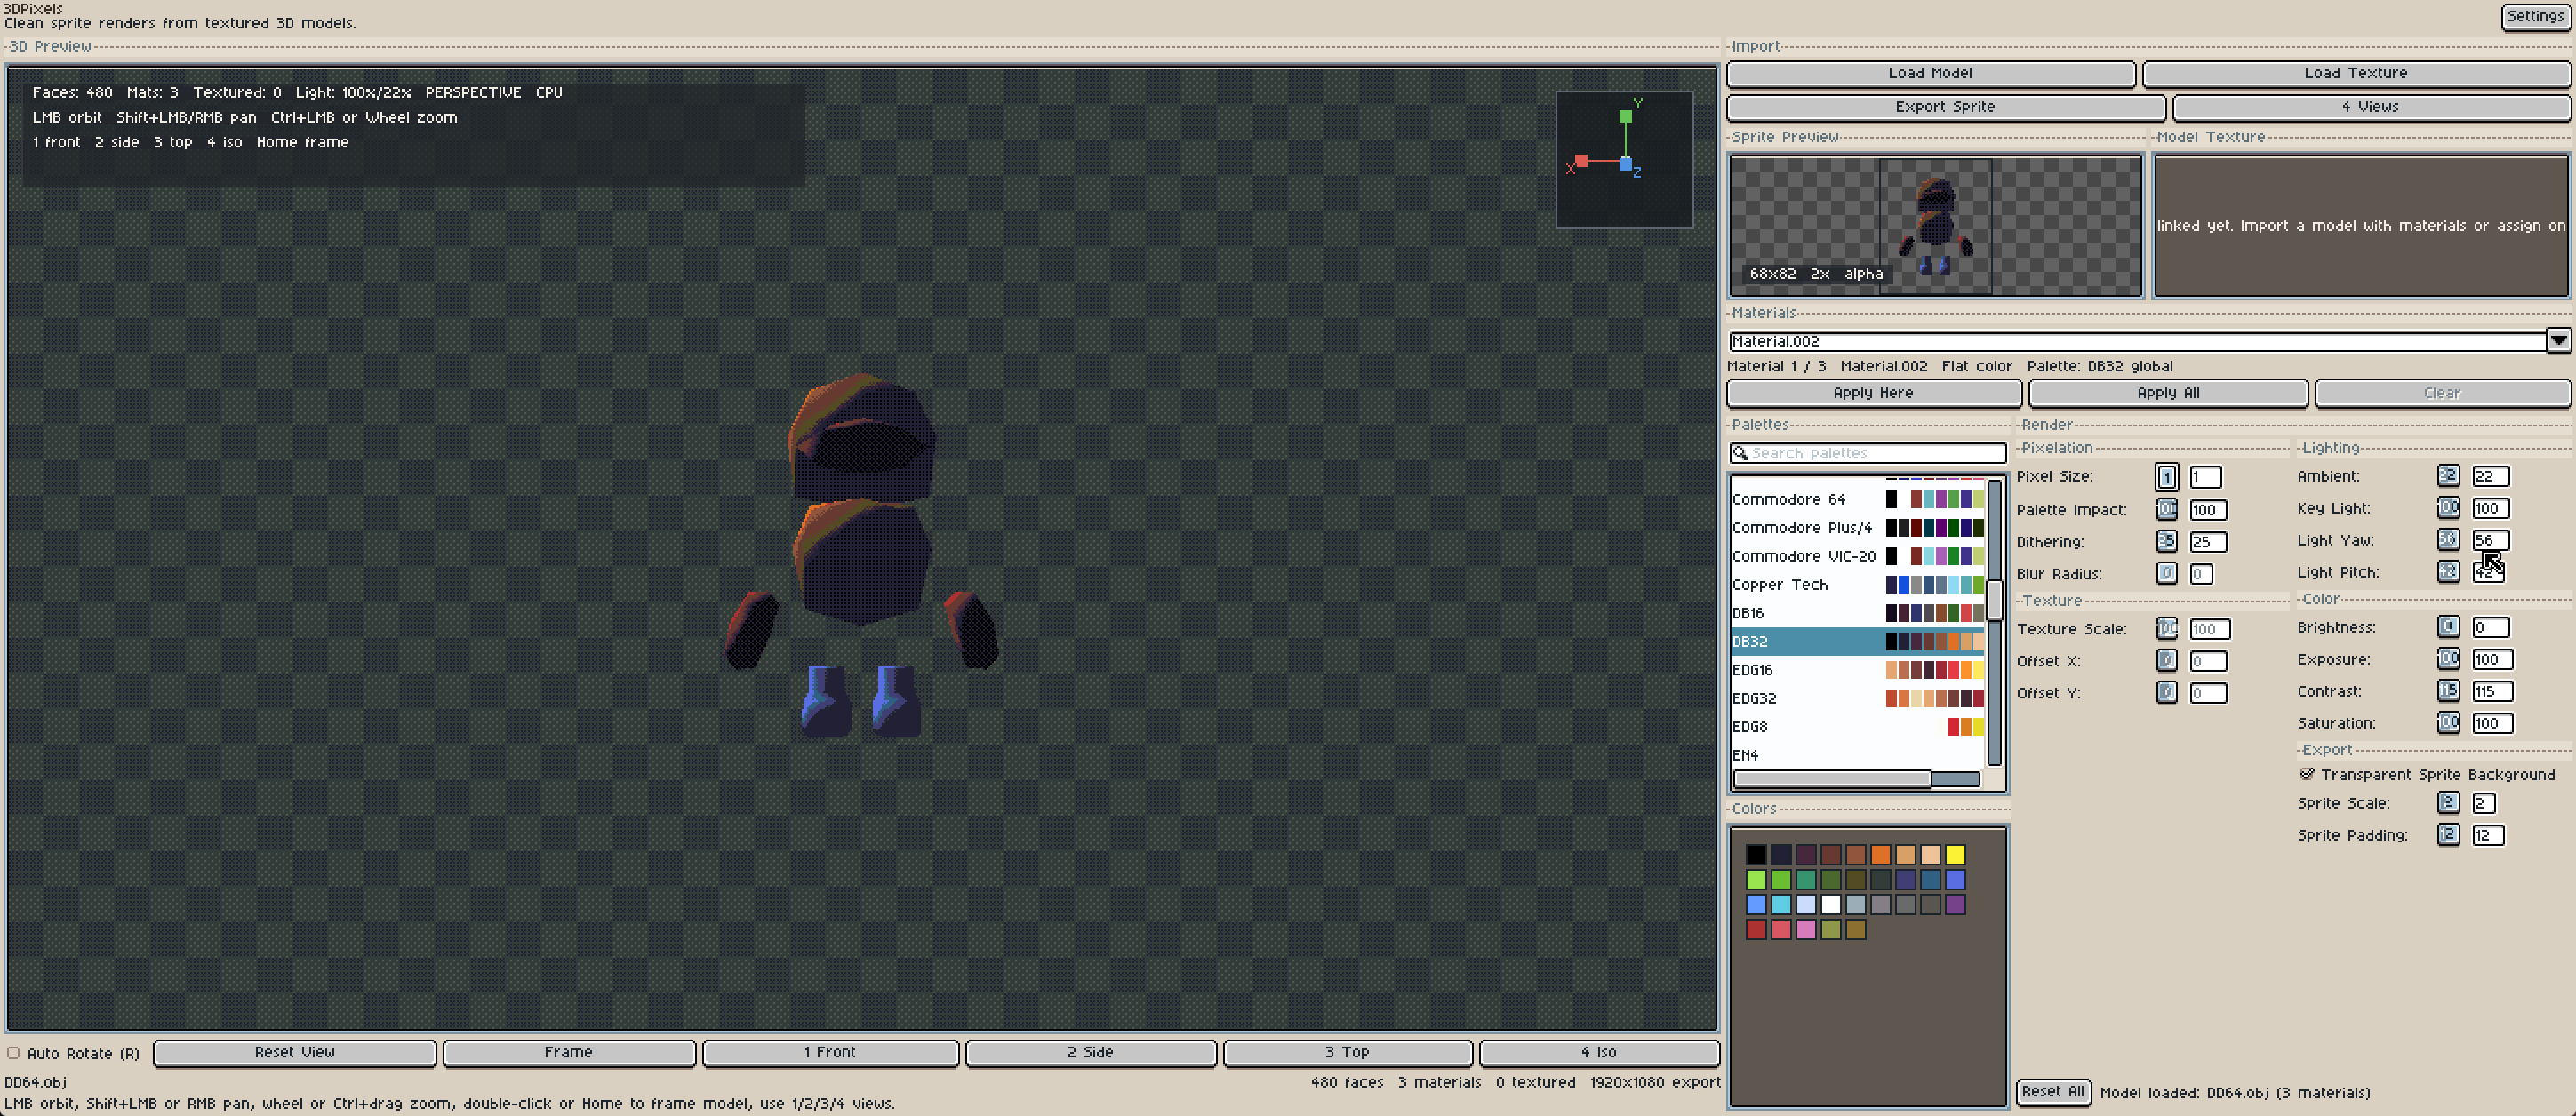The height and width of the screenshot is (1116, 2576).
Task: Click the Sprite Scale slider knob
Action: coord(2447,802)
